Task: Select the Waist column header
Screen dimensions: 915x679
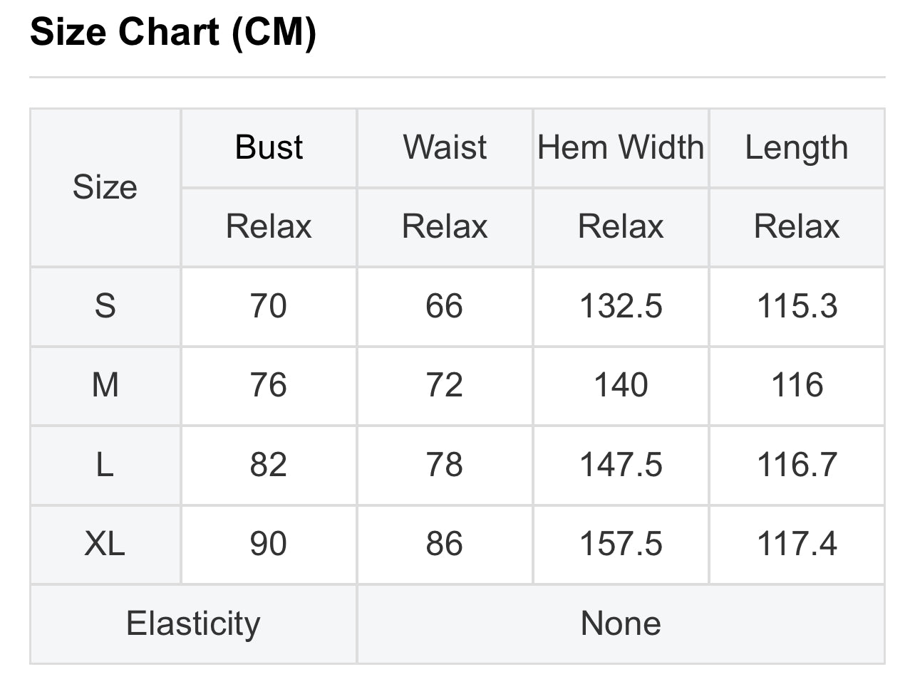Action: coord(445,148)
